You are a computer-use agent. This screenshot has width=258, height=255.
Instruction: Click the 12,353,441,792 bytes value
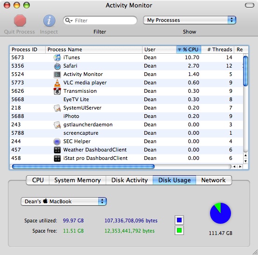tap(129, 231)
